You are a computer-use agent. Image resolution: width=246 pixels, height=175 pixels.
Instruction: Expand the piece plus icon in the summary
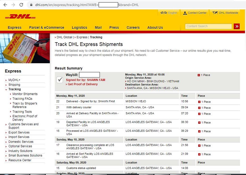199,75
